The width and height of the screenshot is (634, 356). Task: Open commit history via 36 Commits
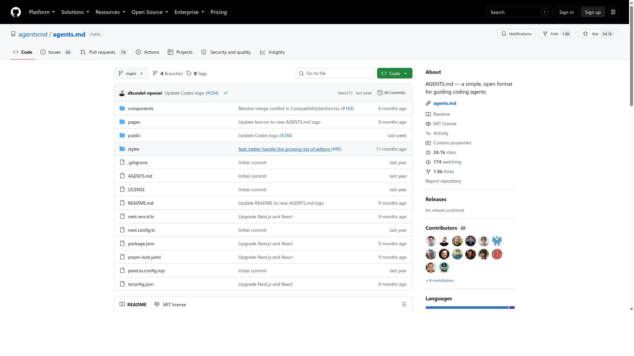click(391, 93)
